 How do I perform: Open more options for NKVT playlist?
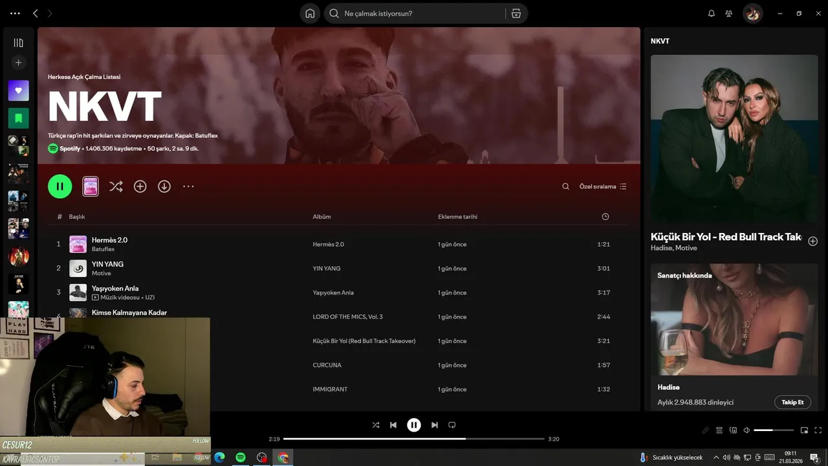coord(188,186)
